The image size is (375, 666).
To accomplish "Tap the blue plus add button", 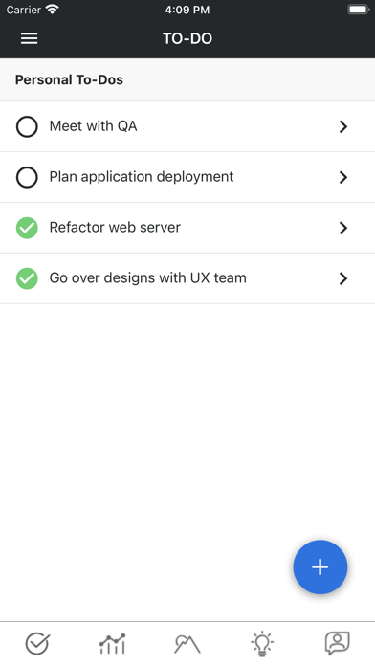I will tap(320, 566).
